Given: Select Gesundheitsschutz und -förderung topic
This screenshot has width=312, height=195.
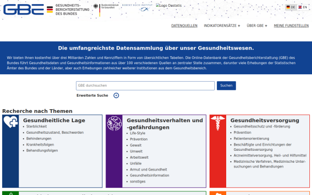Looking at the screenshot, I should 262,126.
